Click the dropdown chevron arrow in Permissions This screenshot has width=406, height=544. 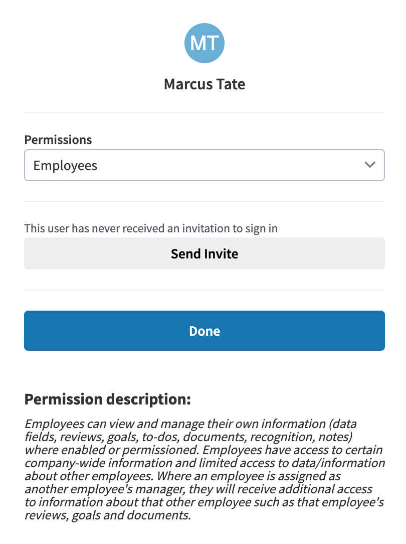[370, 165]
